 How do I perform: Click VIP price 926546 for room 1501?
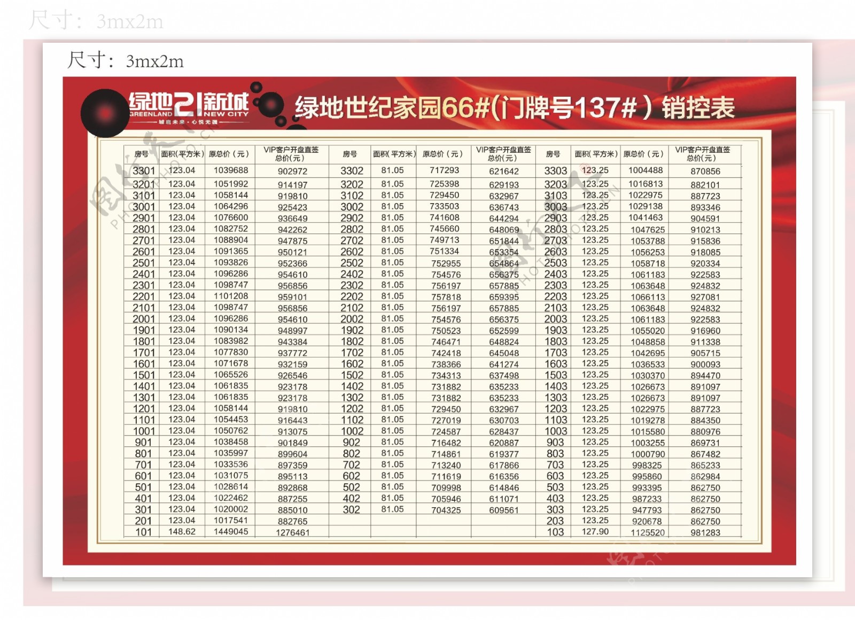click(x=292, y=376)
